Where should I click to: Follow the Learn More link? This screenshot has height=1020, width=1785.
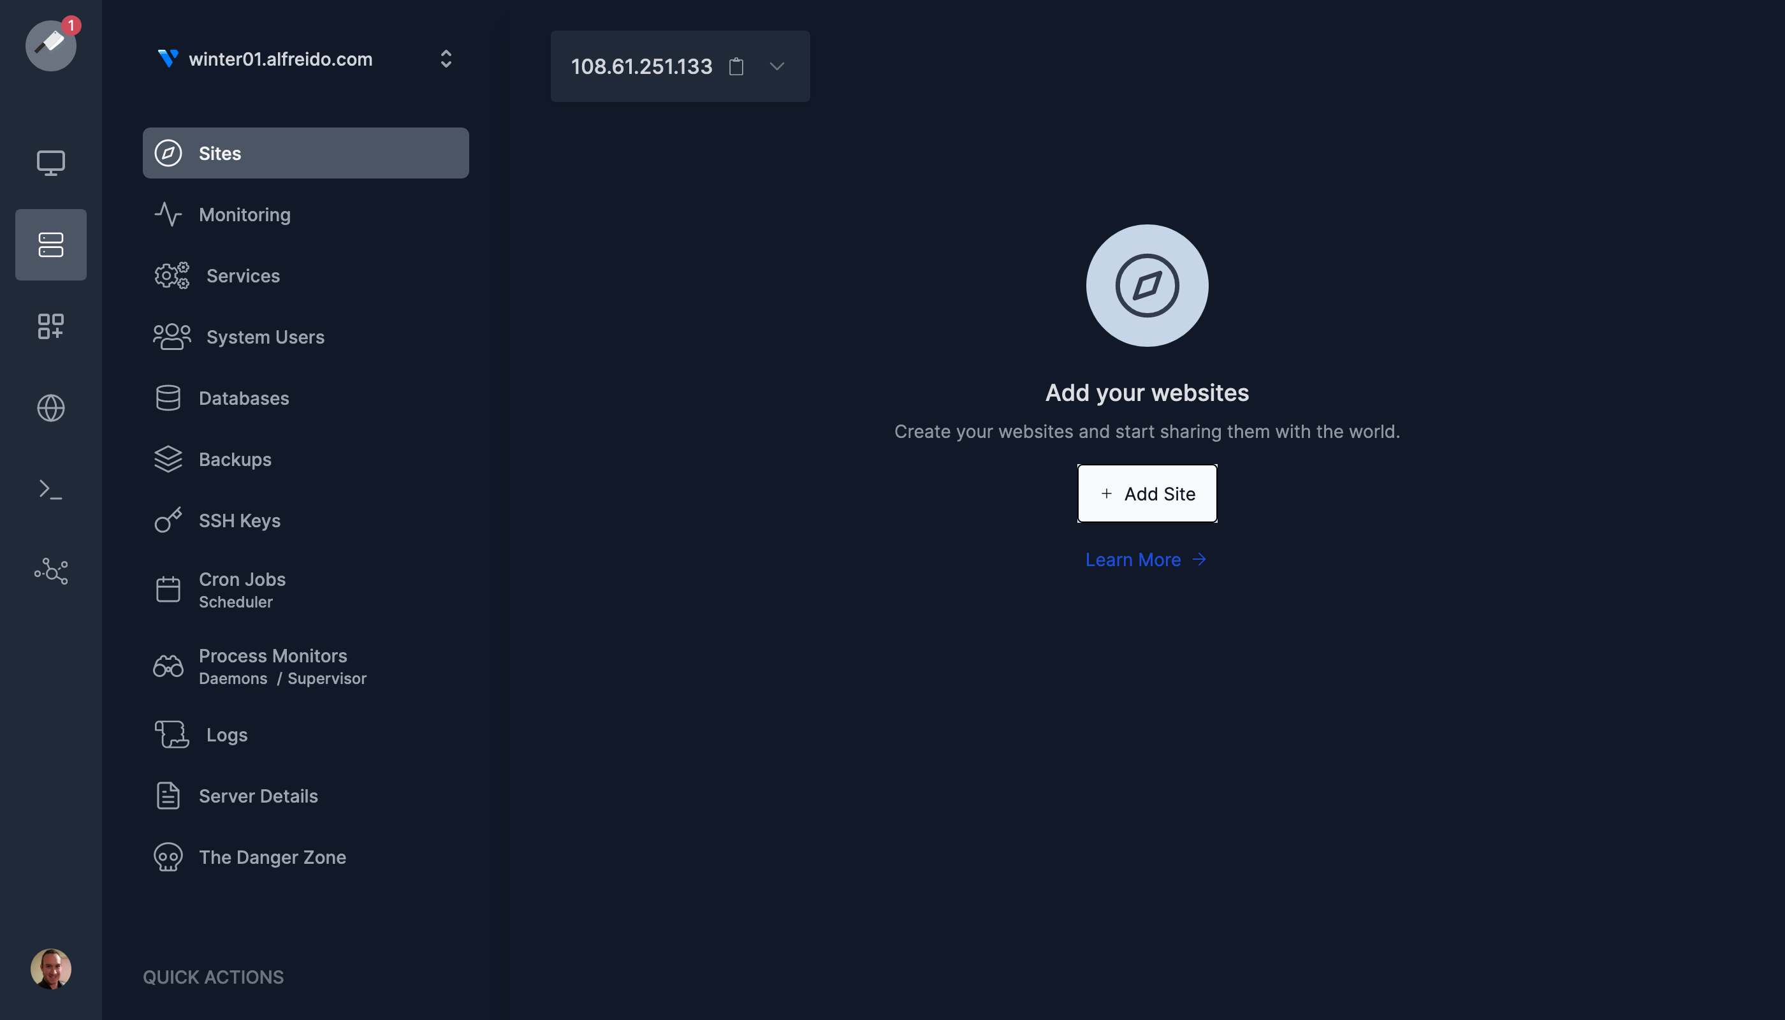(1146, 559)
